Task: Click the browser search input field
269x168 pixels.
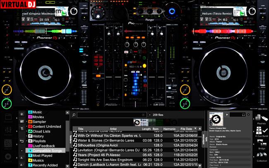Action: coord(112,115)
